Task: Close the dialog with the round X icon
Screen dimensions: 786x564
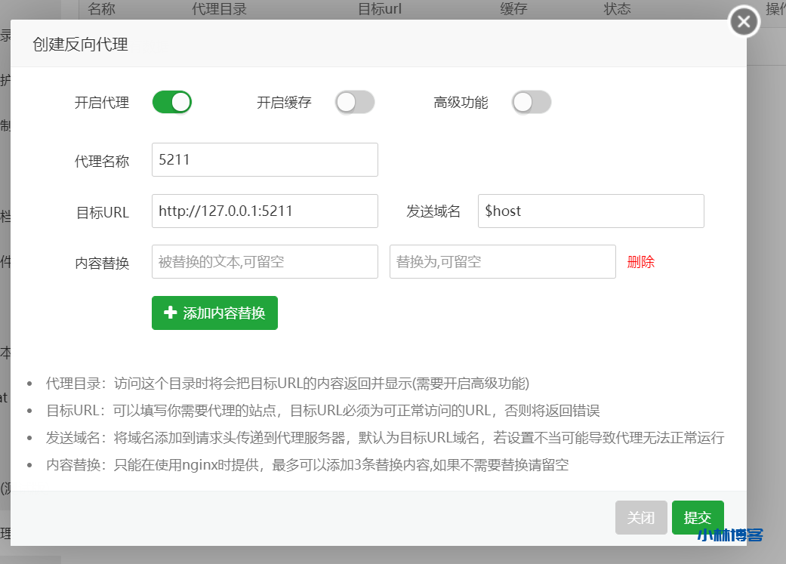Action: pyautogui.click(x=744, y=23)
